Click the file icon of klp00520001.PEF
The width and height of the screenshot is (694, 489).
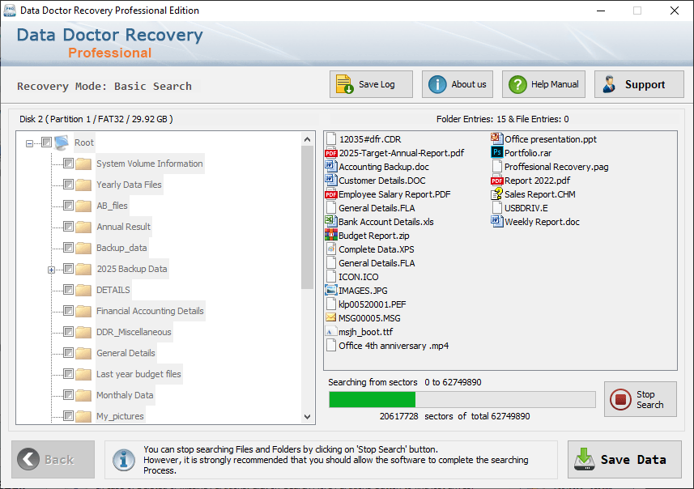[330, 304]
